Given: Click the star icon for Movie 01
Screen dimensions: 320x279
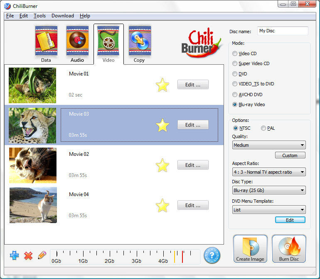Looking at the screenshot, I should click(x=162, y=85).
